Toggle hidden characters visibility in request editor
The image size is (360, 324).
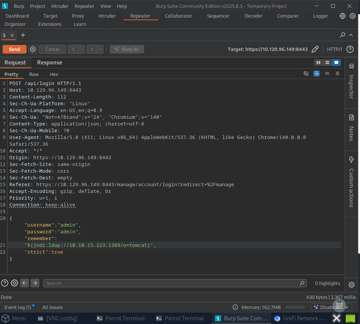306,73
